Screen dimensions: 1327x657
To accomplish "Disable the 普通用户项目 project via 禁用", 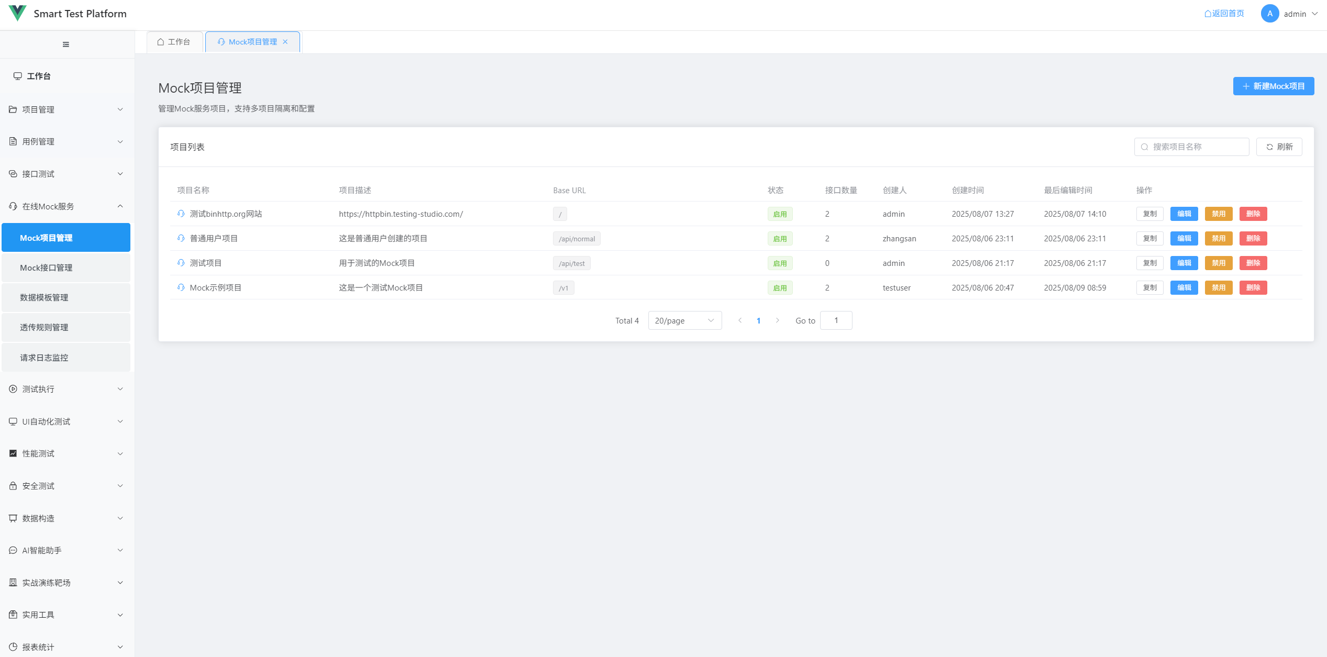I will pyautogui.click(x=1218, y=238).
